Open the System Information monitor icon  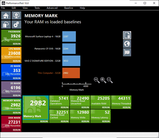click(16, 15)
